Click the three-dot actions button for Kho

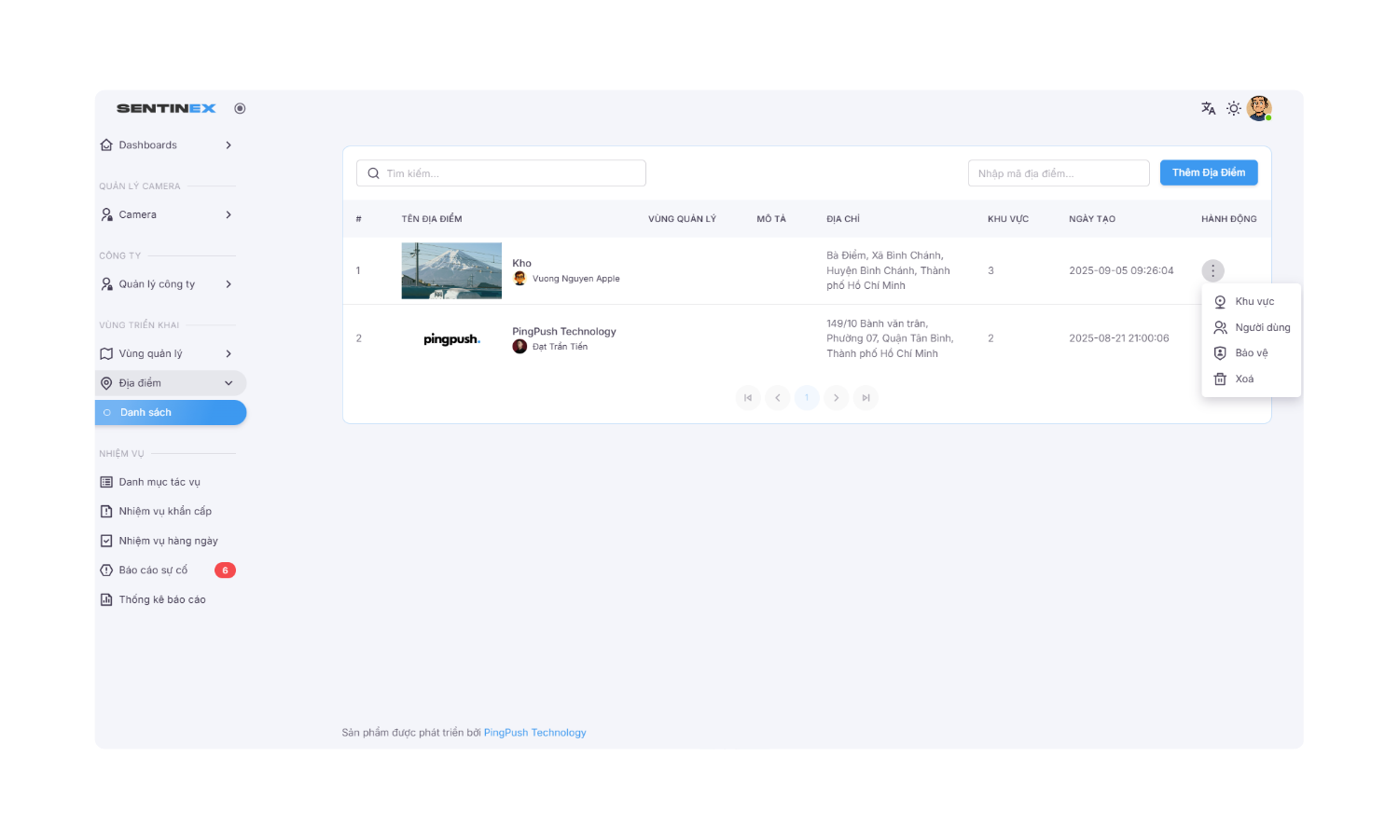point(1212,271)
